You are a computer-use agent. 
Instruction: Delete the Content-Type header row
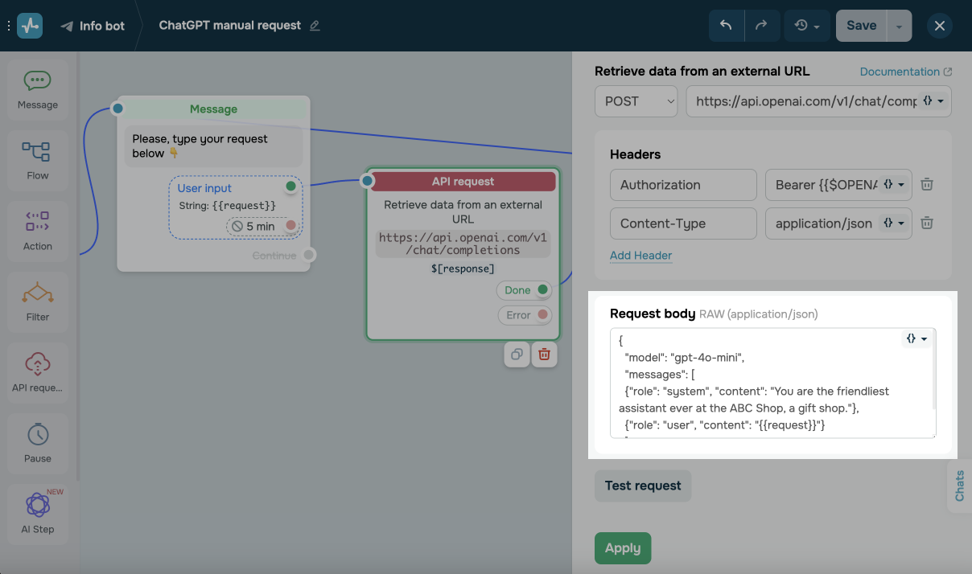point(927,223)
